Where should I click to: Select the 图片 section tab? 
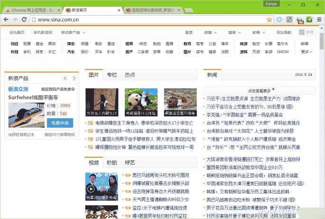[94, 75]
